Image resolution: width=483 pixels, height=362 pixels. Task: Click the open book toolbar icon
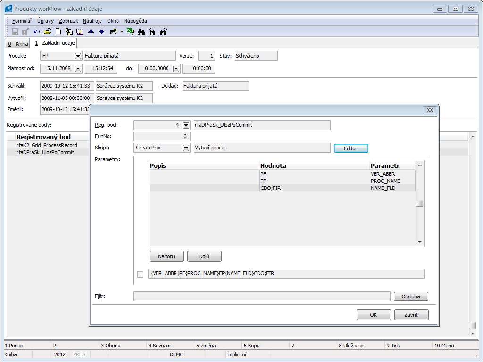click(x=80, y=32)
